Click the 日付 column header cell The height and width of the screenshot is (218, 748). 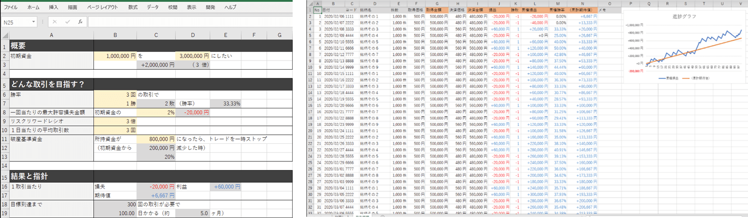(x=326, y=10)
